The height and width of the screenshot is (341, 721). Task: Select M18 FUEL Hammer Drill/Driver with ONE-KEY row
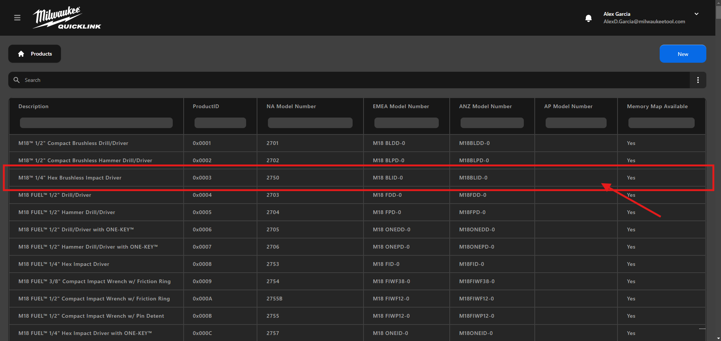pos(357,247)
